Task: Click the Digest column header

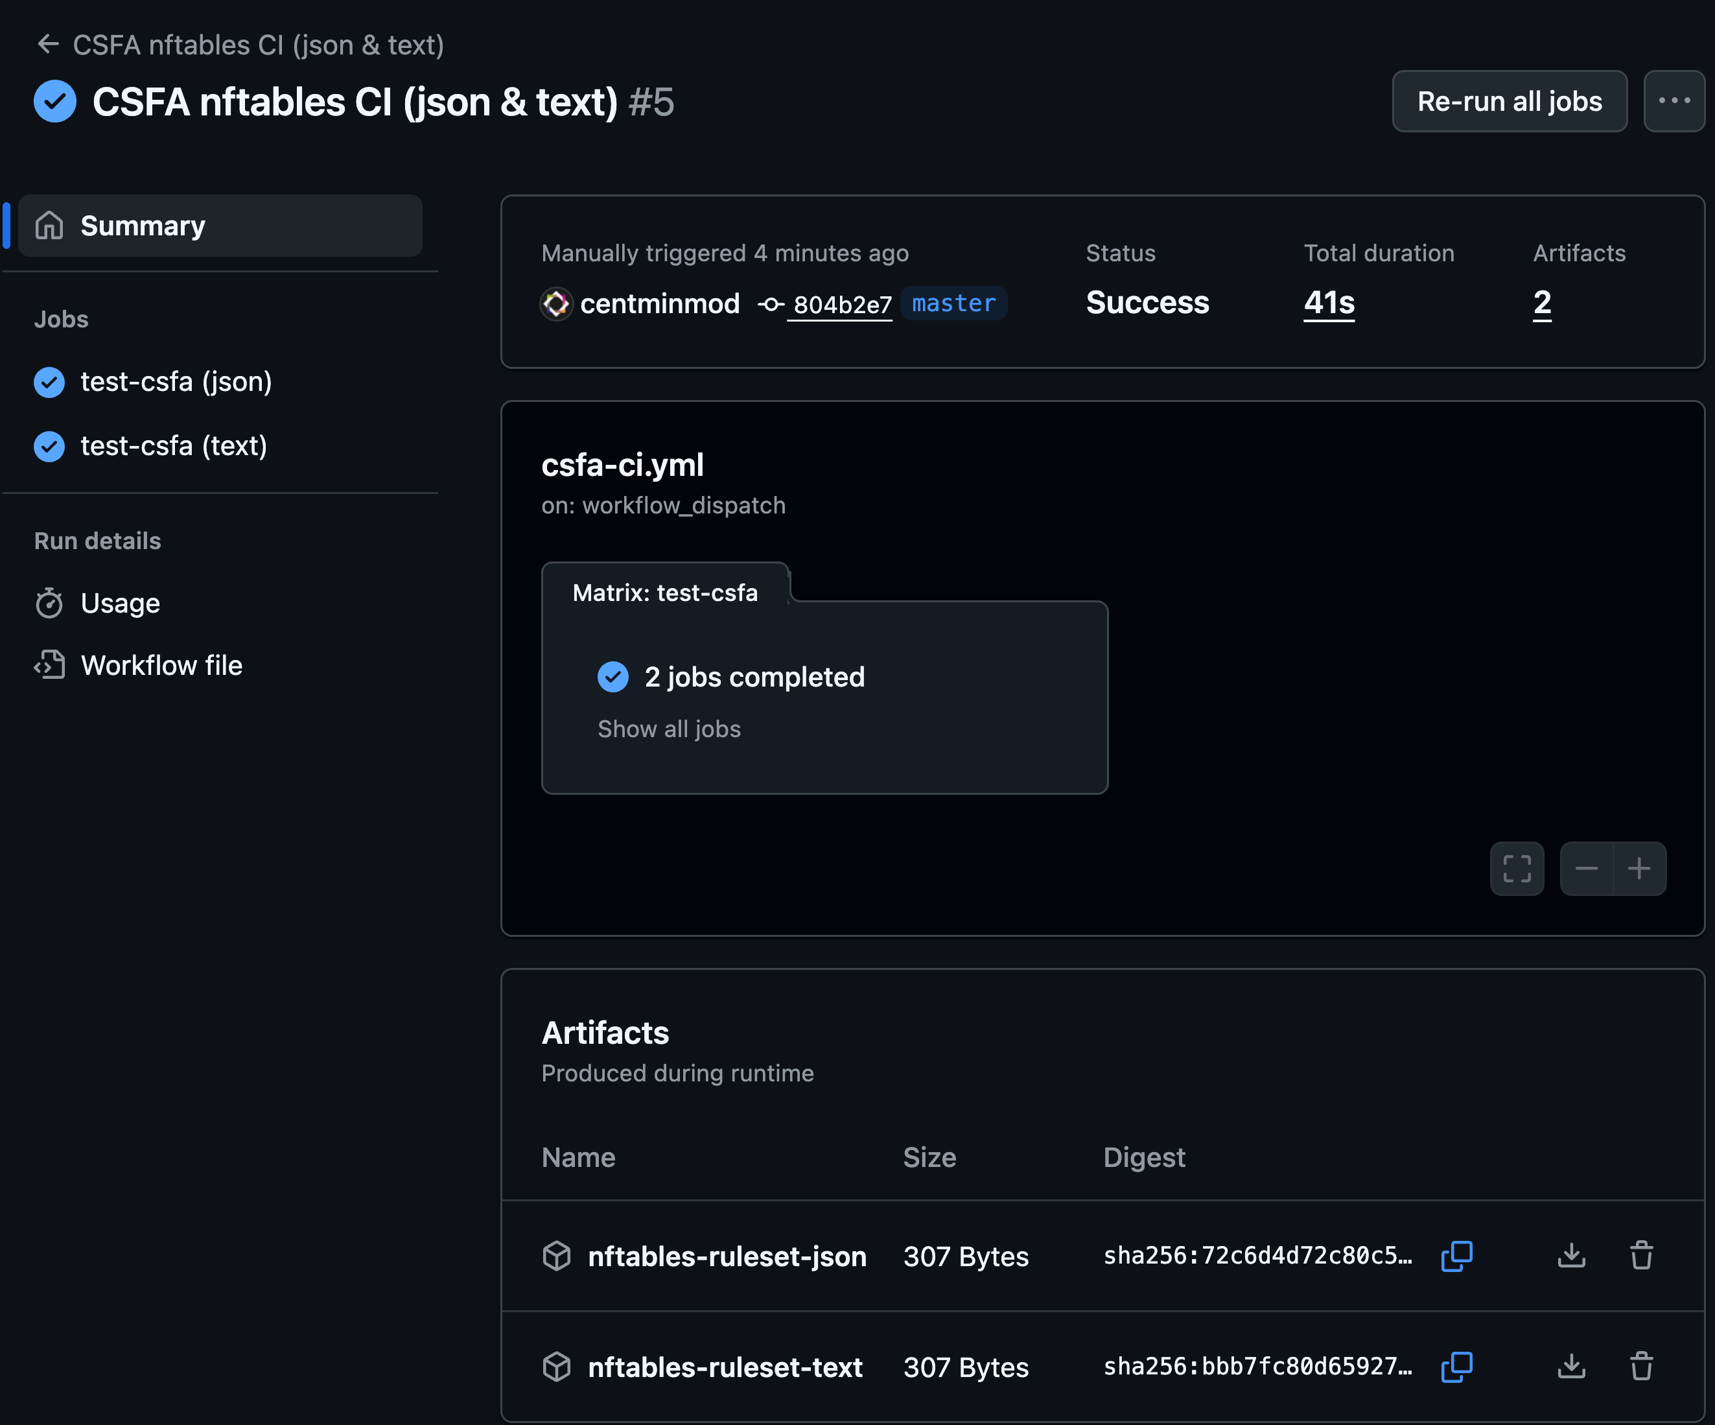Action: click(x=1144, y=1158)
